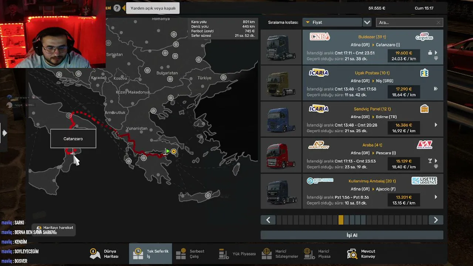Click the green player position arrow on map
The height and width of the screenshot is (266, 473).
pyautogui.click(x=167, y=151)
